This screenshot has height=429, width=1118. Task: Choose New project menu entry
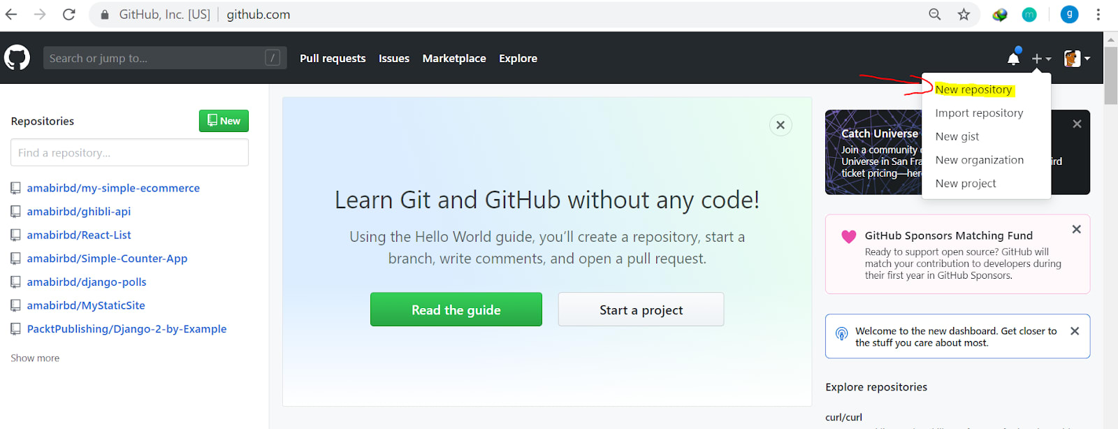[965, 183]
